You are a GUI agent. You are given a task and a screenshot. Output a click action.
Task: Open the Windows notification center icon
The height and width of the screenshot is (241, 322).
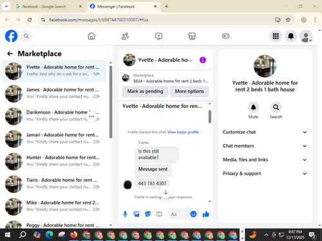click(x=312, y=235)
